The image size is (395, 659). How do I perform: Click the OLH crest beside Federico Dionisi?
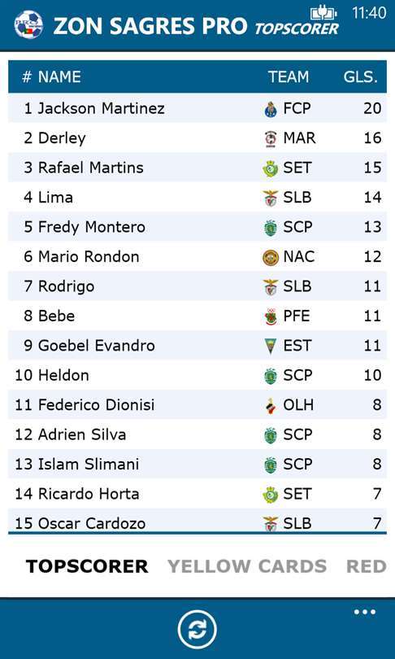tap(271, 406)
